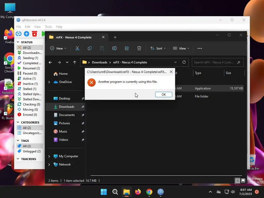Open Music in Explorer sidebar
This screenshot has height=198, width=264.
pyautogui.click(x=63, y=131)
